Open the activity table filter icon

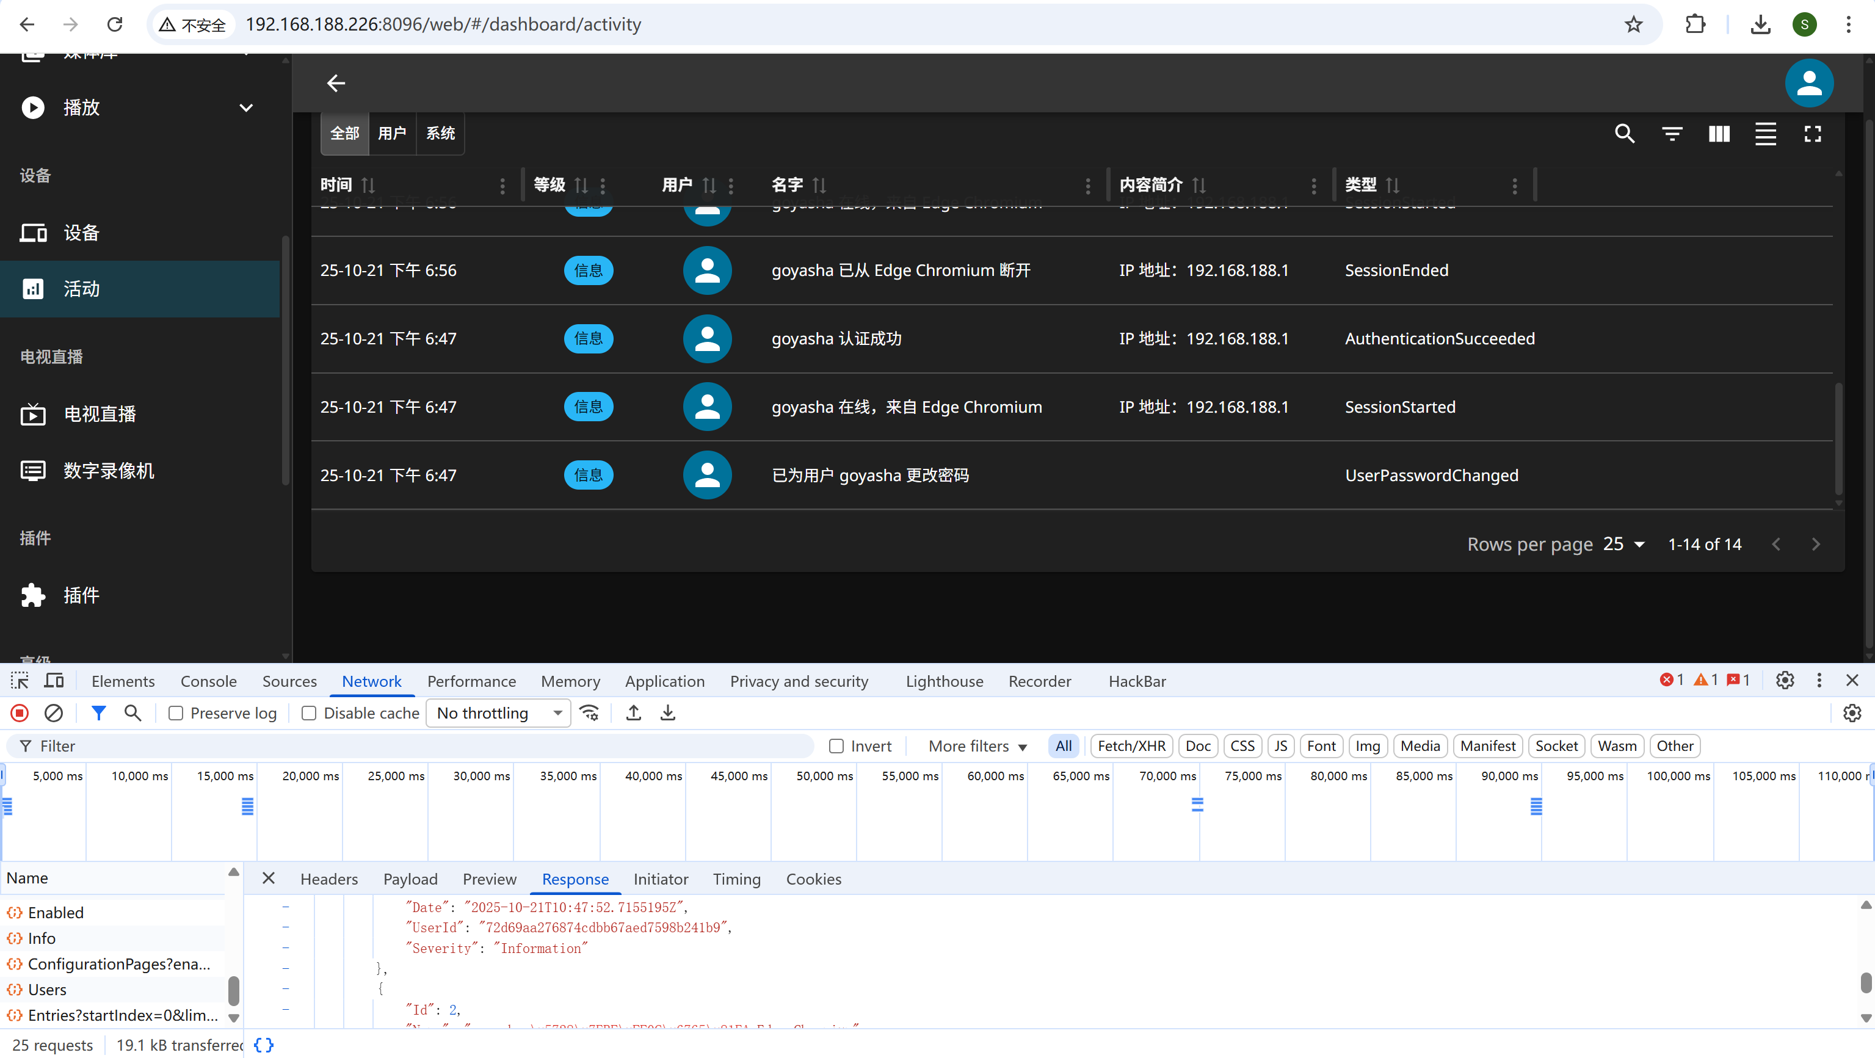[x=1672, y=134]
